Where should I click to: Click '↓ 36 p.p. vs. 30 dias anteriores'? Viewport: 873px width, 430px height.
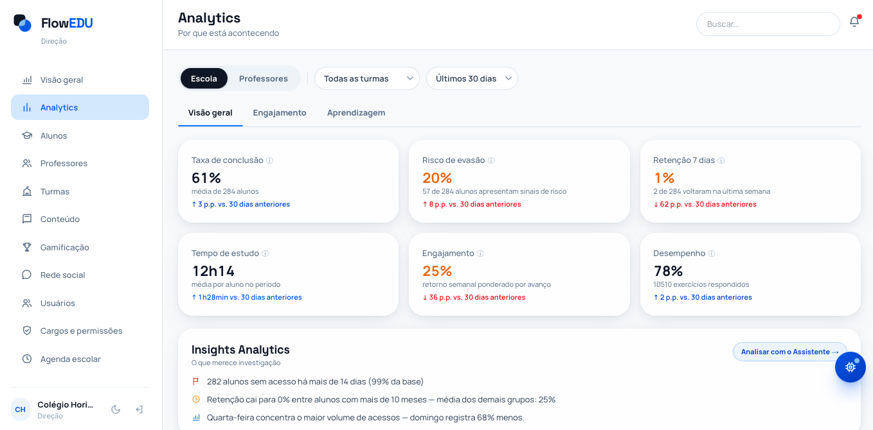pos(474,297)
